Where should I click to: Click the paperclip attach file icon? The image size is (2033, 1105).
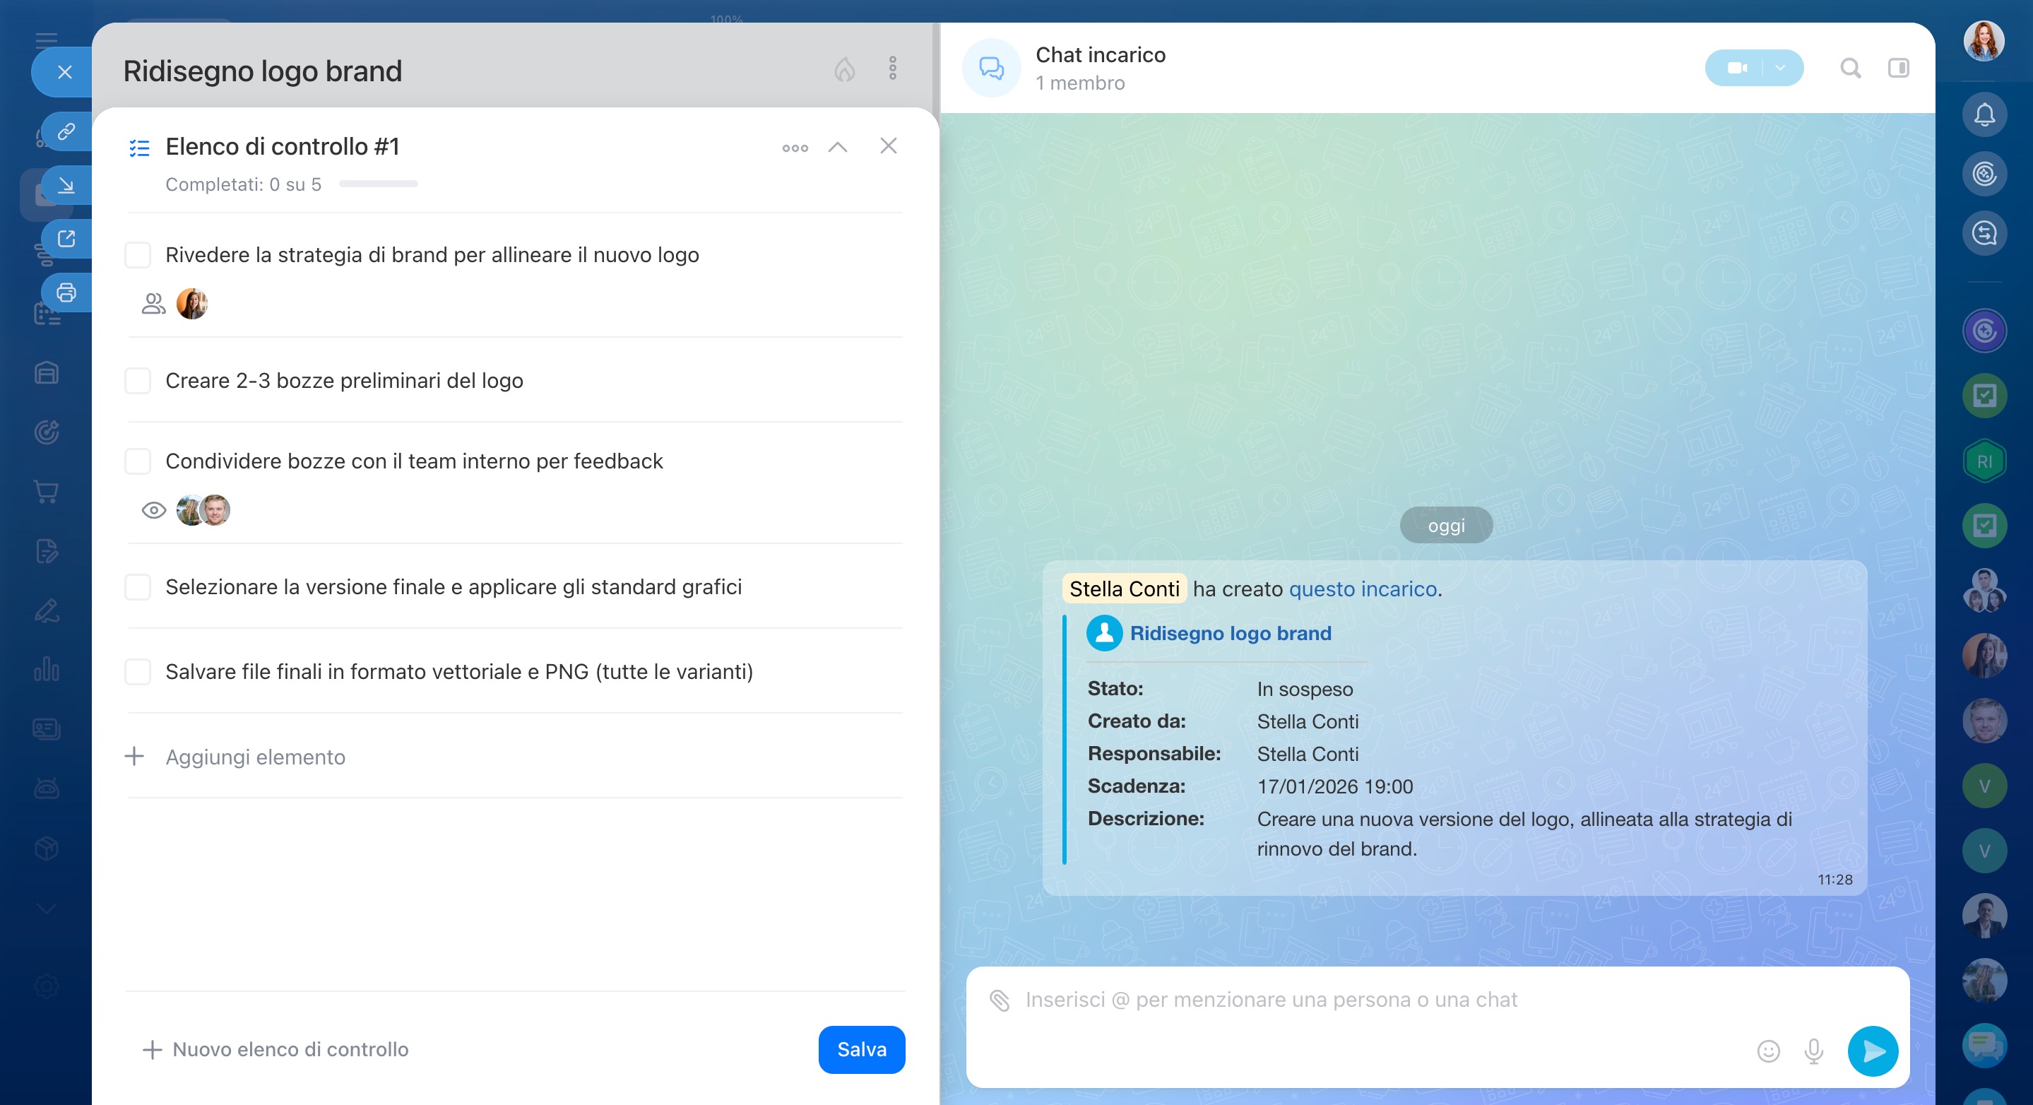pyautogui.click(x=999, y=1000)
